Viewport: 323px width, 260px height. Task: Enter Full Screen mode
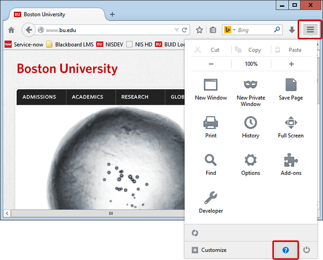pyautogui.click(x=291, y=127)
